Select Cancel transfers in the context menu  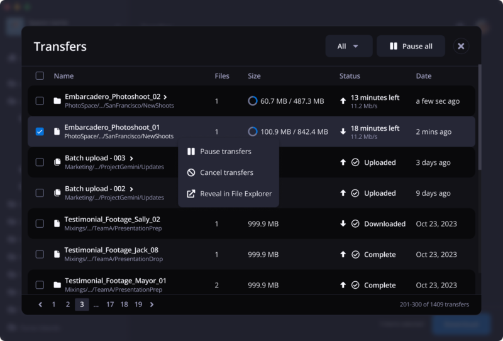click(226, 172)
